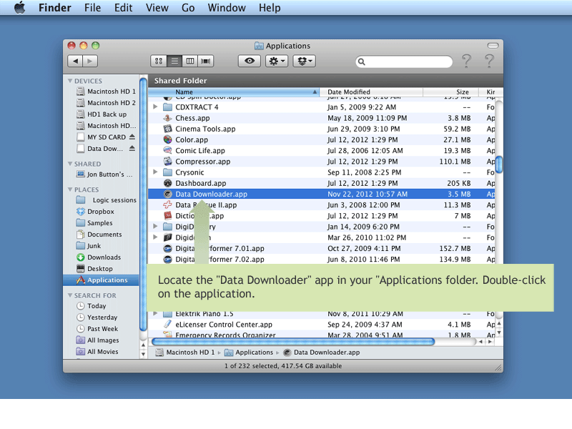Open Samples folder in sidebar

pos(94,223)
